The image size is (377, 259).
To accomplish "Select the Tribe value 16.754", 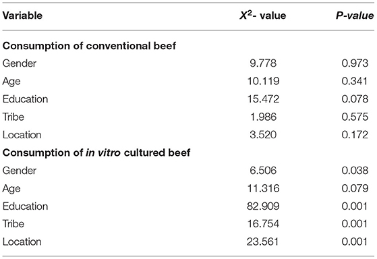I will coord(263,224).
